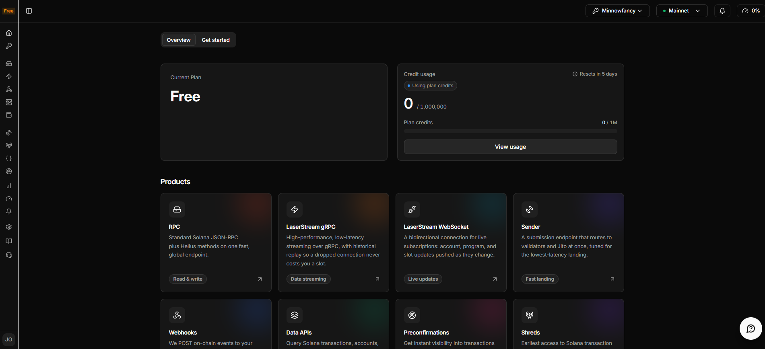Switch to the Overview tab

click(x=179, y=40)
